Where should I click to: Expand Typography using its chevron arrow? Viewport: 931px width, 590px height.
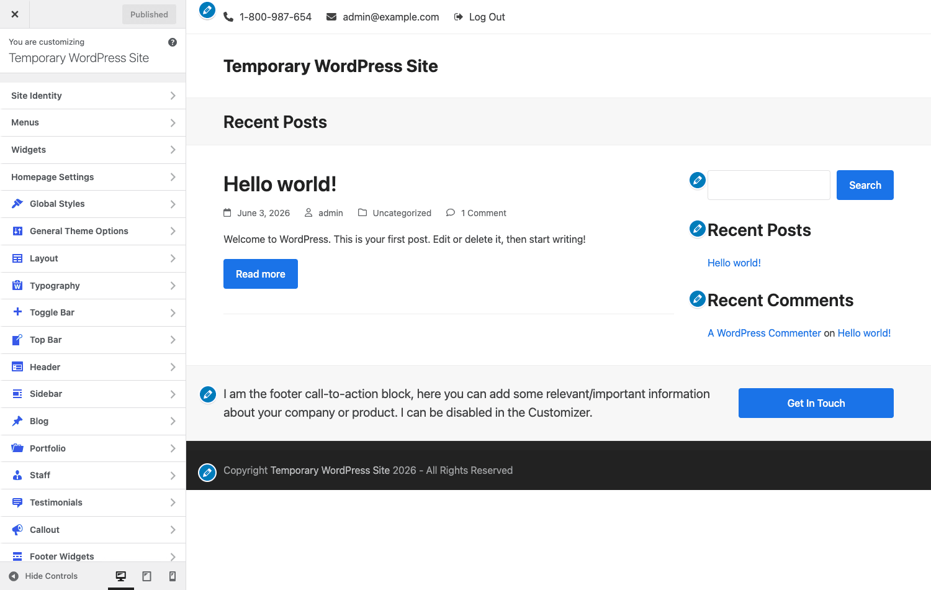point(173,286)
